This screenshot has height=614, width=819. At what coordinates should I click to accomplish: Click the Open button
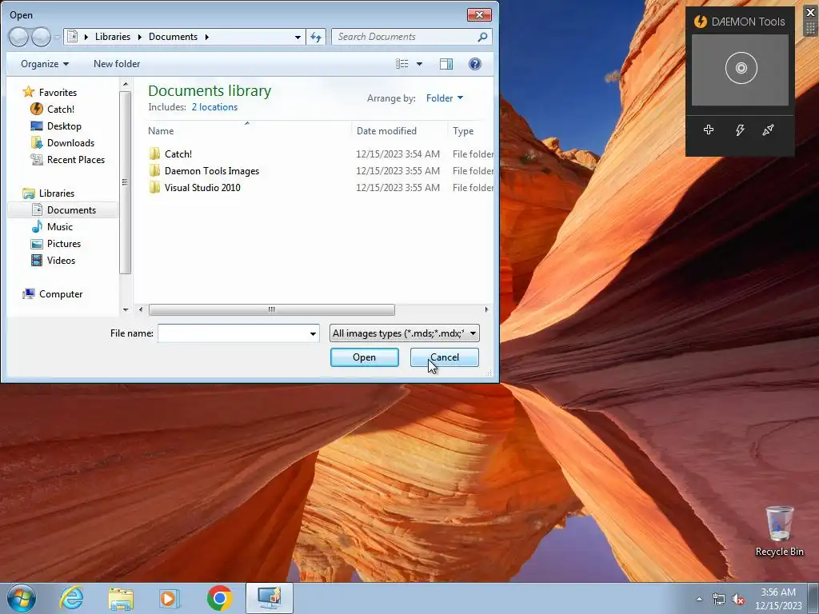[364, 357]
